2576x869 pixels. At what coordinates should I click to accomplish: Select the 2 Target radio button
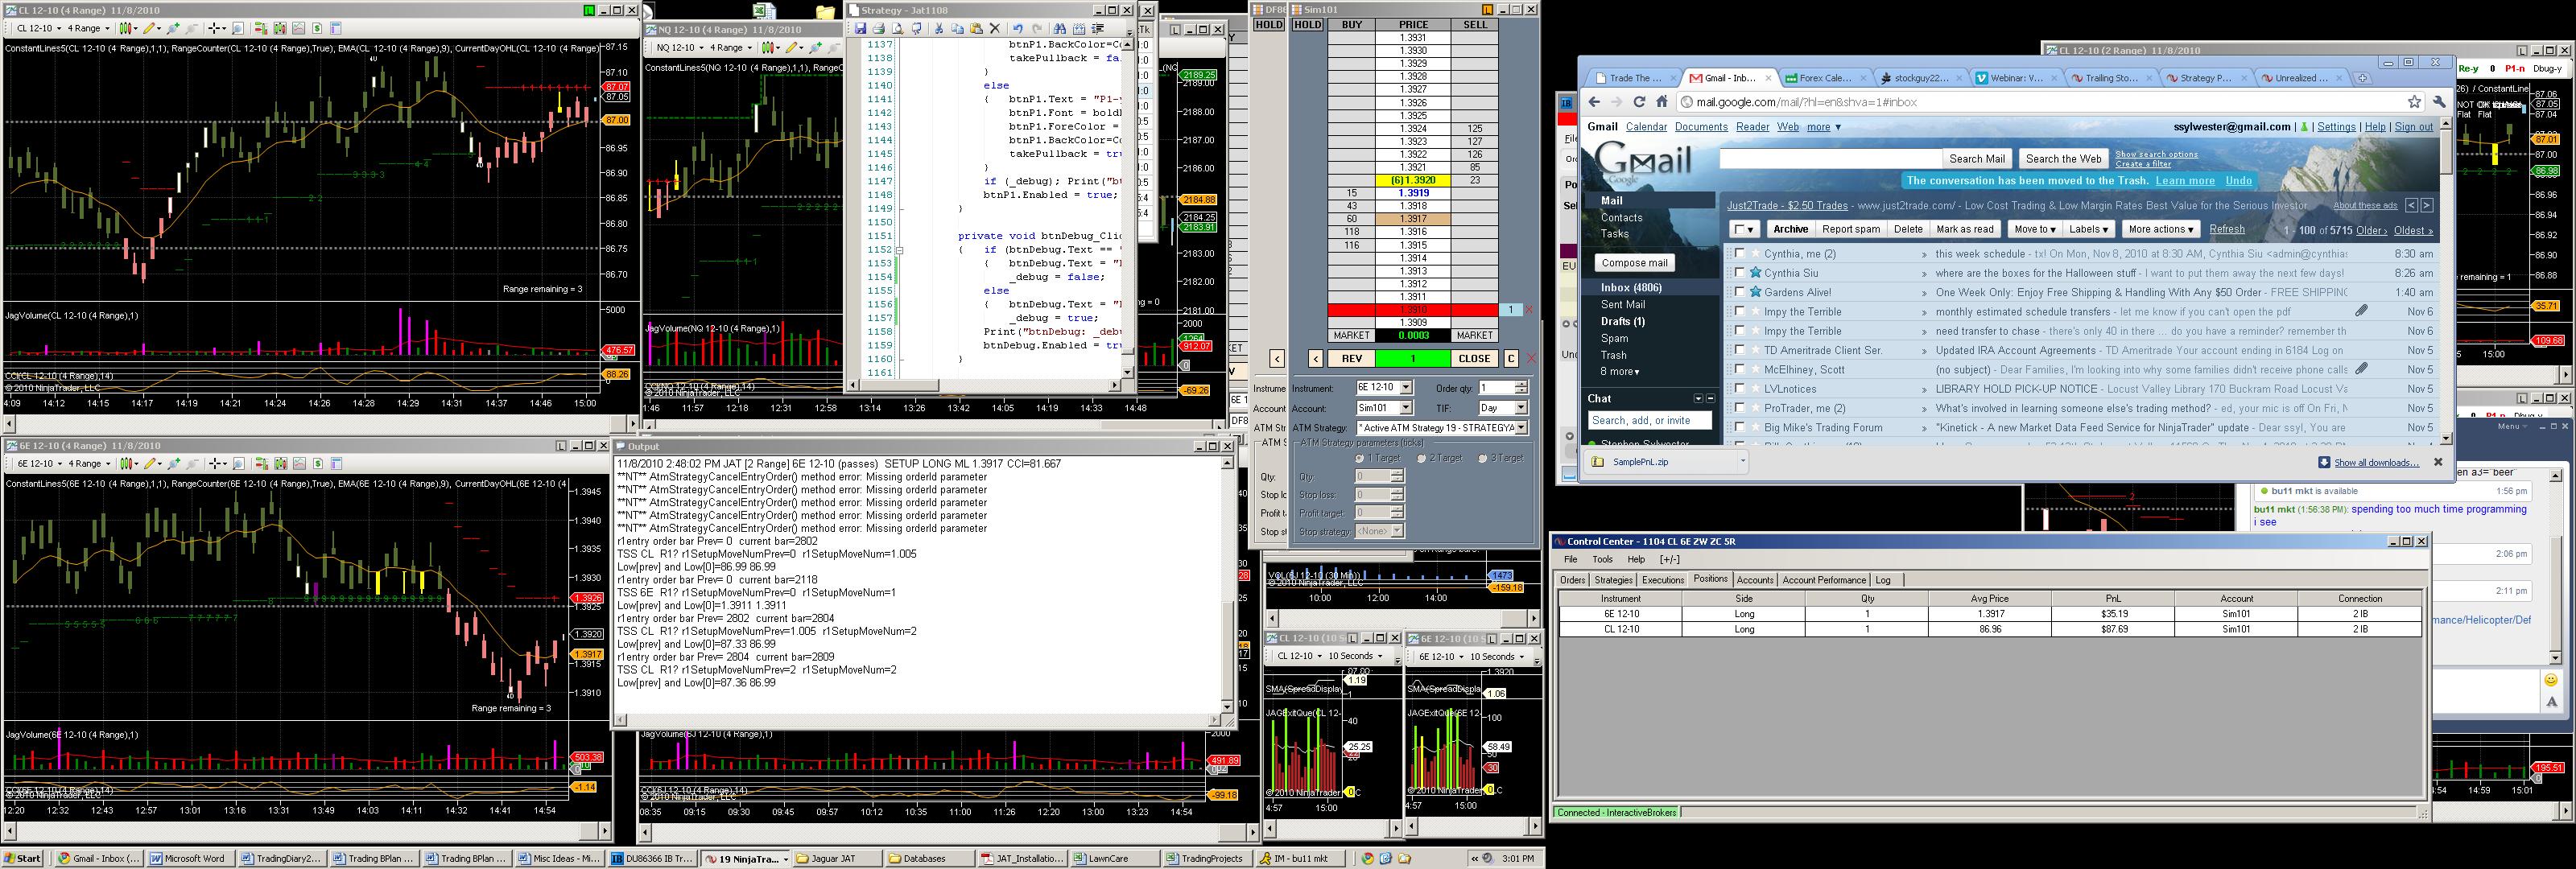1421,458
